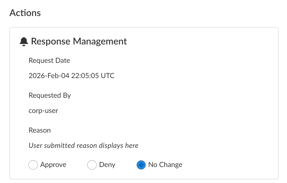
Task: Click the word Response in the panel title
Action: [x=50, y=41]
